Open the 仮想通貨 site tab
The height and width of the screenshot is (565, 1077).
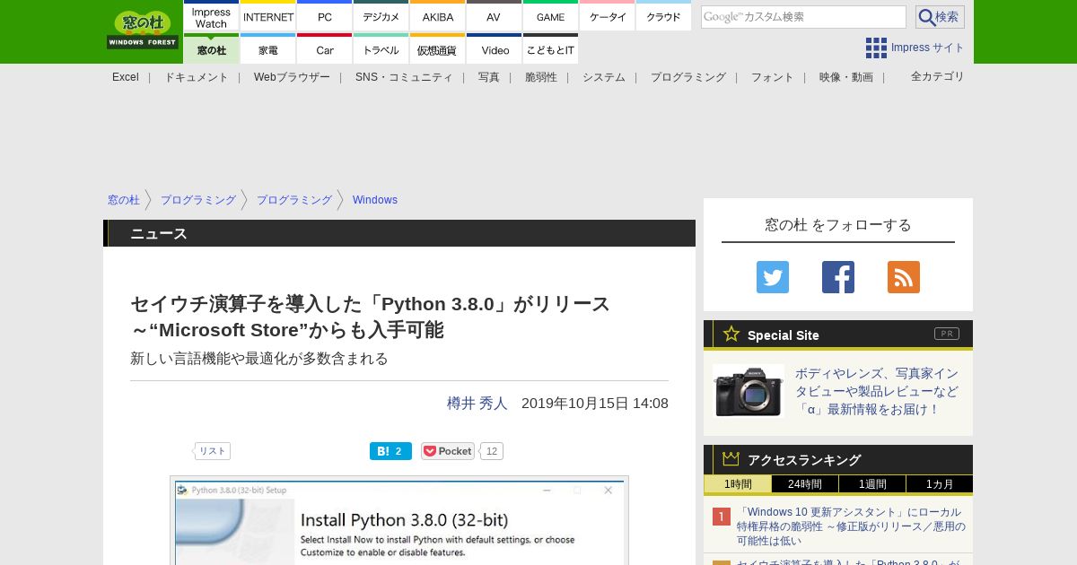pyautogui.click(x=438, y=48)
